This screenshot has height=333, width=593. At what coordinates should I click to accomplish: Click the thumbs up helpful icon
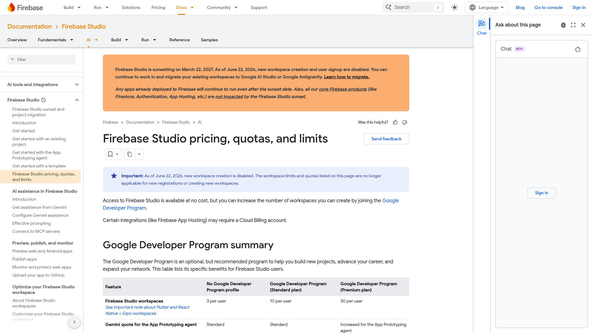coord(395,122)
